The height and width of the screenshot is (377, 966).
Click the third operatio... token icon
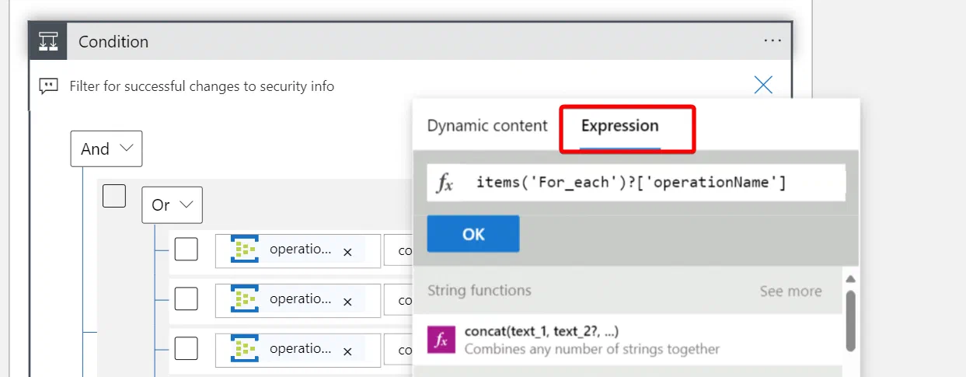[x=244, y=348]
